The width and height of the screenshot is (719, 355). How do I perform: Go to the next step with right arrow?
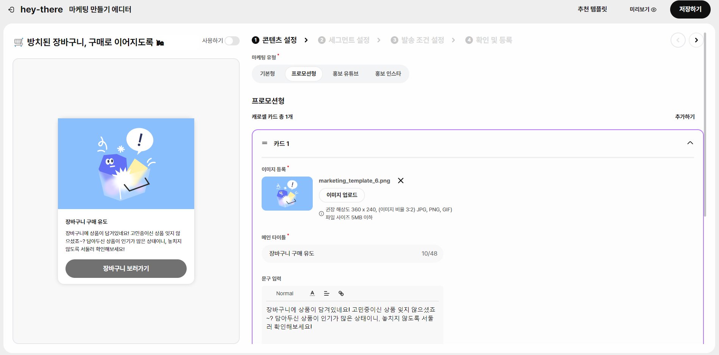click(696, 40)
